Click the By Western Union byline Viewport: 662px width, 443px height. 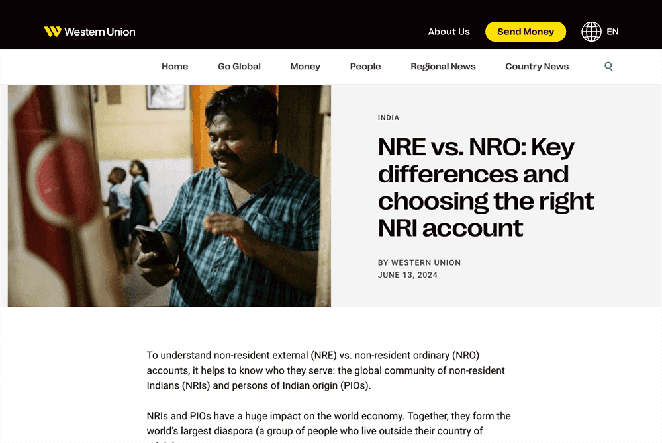pos(419,262)
